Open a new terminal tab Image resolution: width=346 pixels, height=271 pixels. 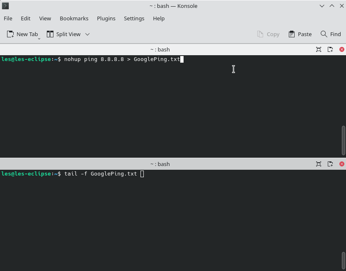(23, 34)
